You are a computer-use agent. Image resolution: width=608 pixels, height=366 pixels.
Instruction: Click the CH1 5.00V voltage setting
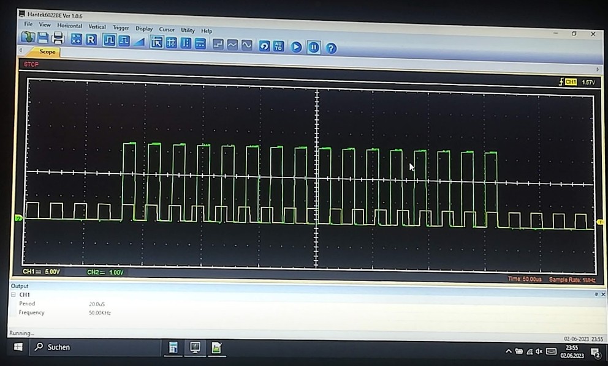[x=42, y=271]
